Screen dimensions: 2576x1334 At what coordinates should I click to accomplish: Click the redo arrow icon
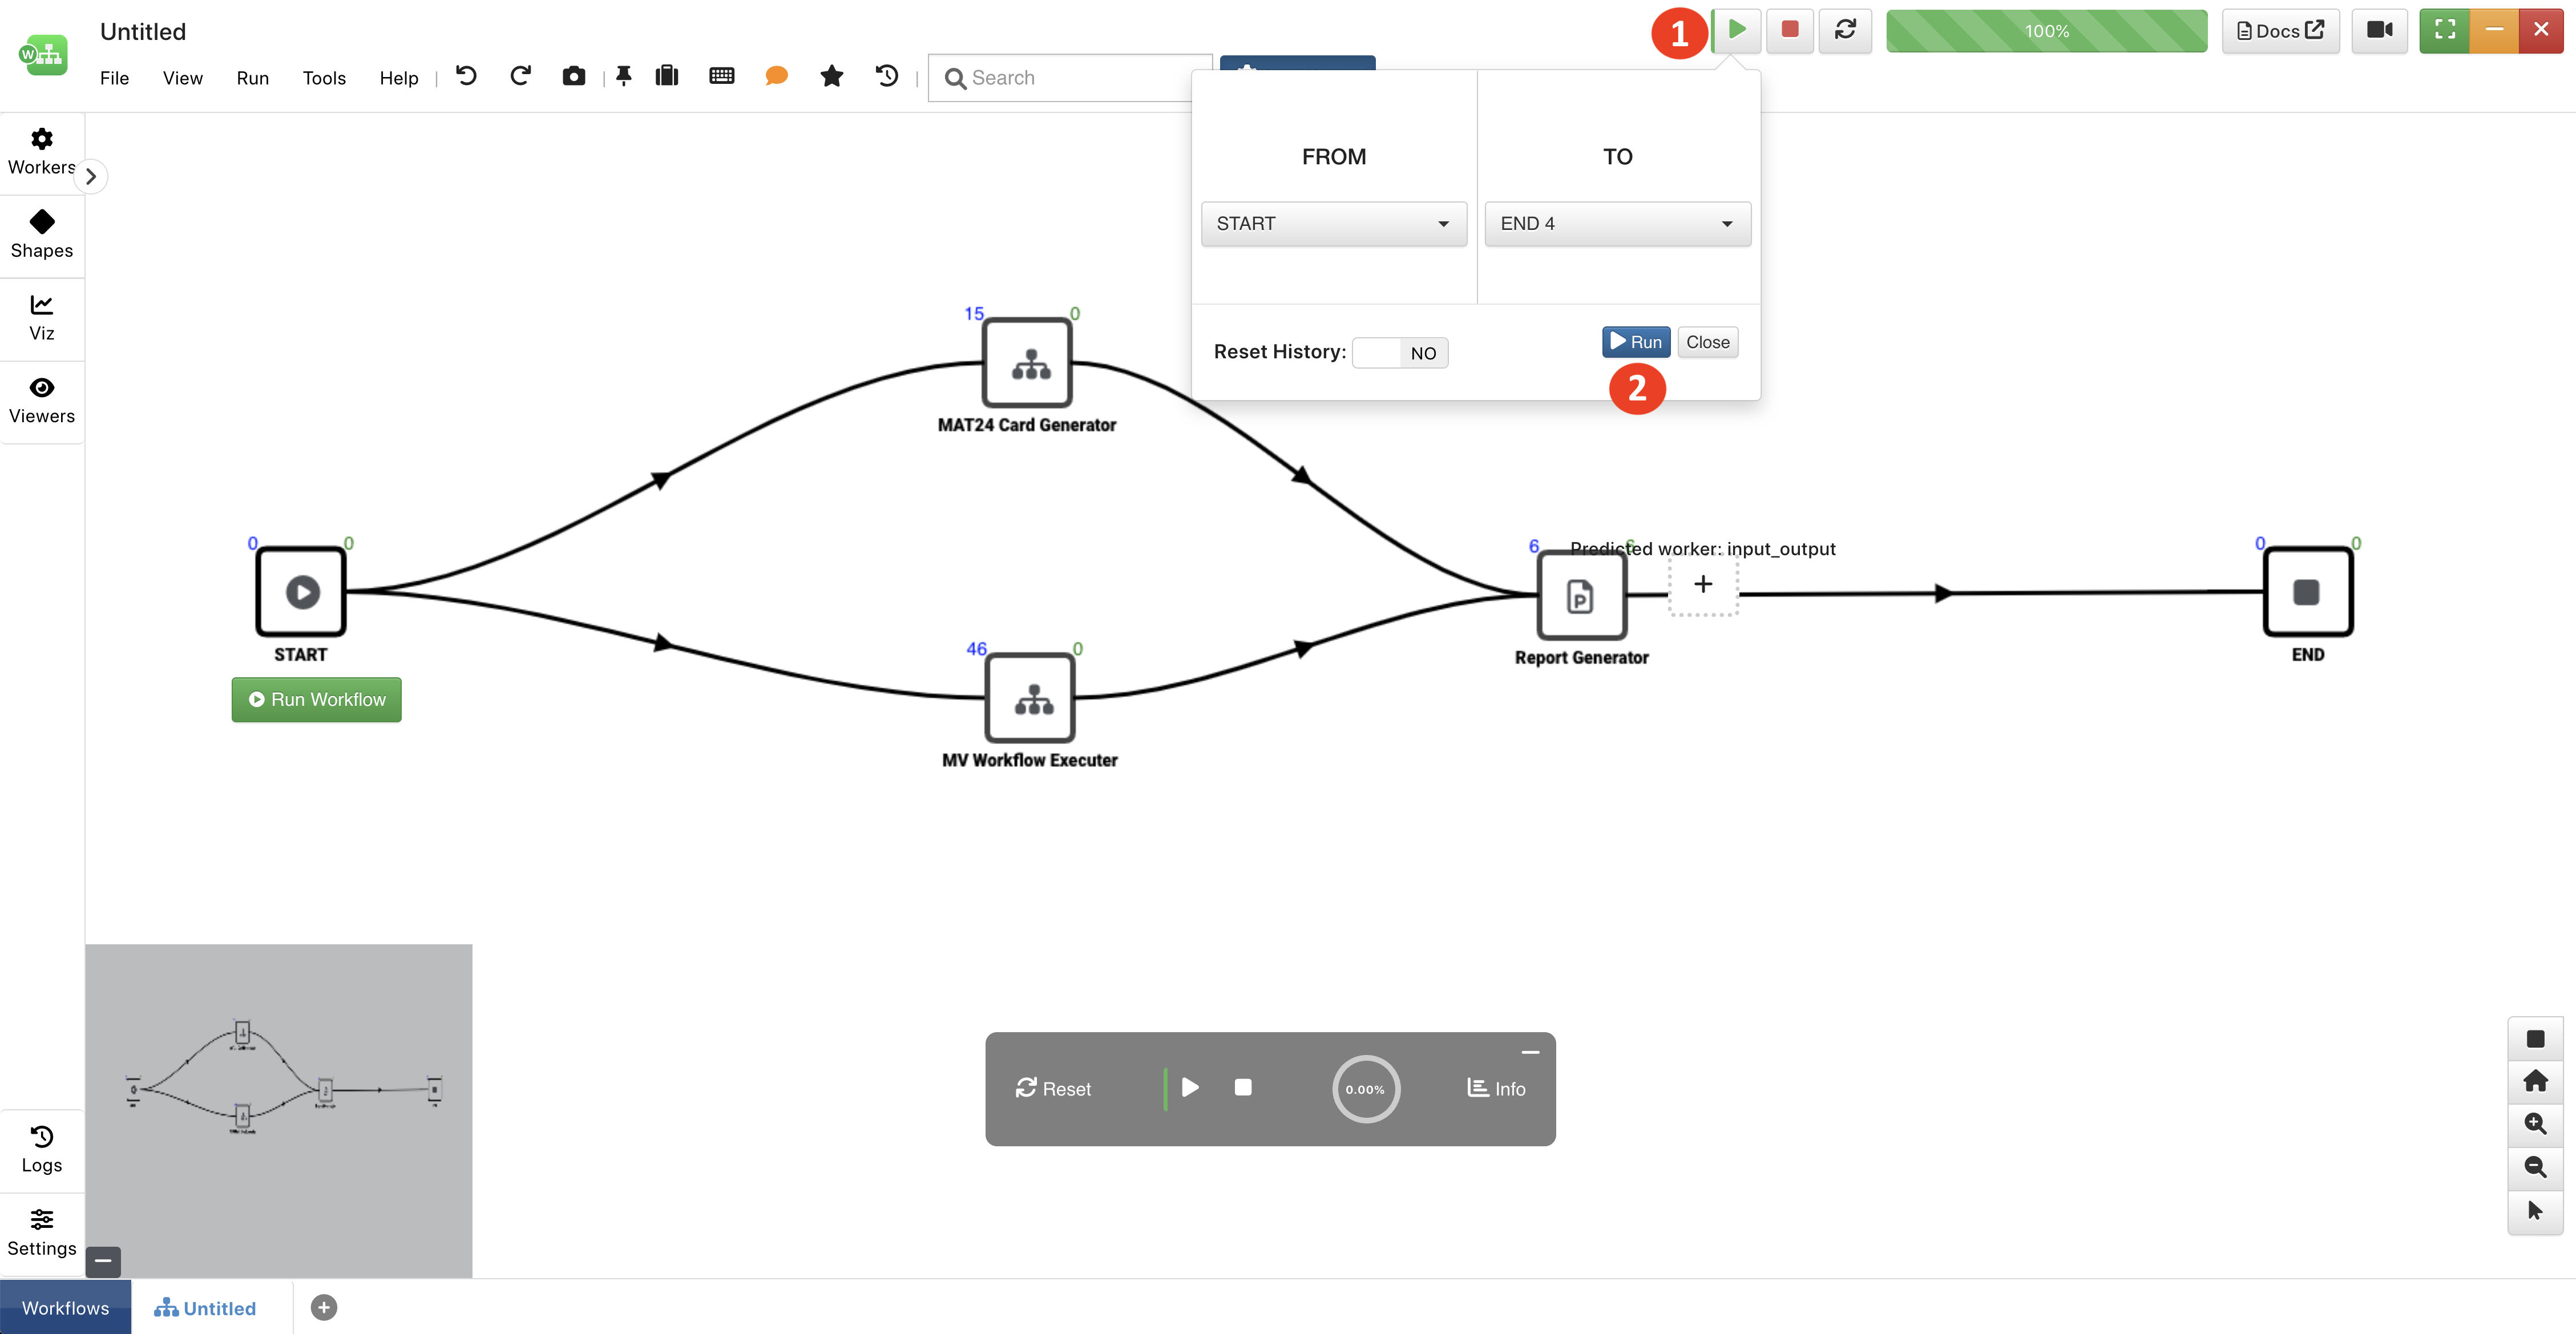click(x=520, y=76)
